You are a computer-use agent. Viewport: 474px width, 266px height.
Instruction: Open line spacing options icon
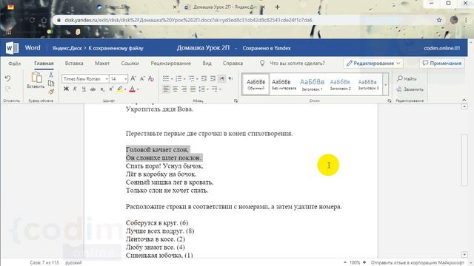pyautogui.click(x=201, y=89)
